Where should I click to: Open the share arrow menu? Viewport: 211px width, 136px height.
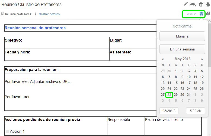193,4
